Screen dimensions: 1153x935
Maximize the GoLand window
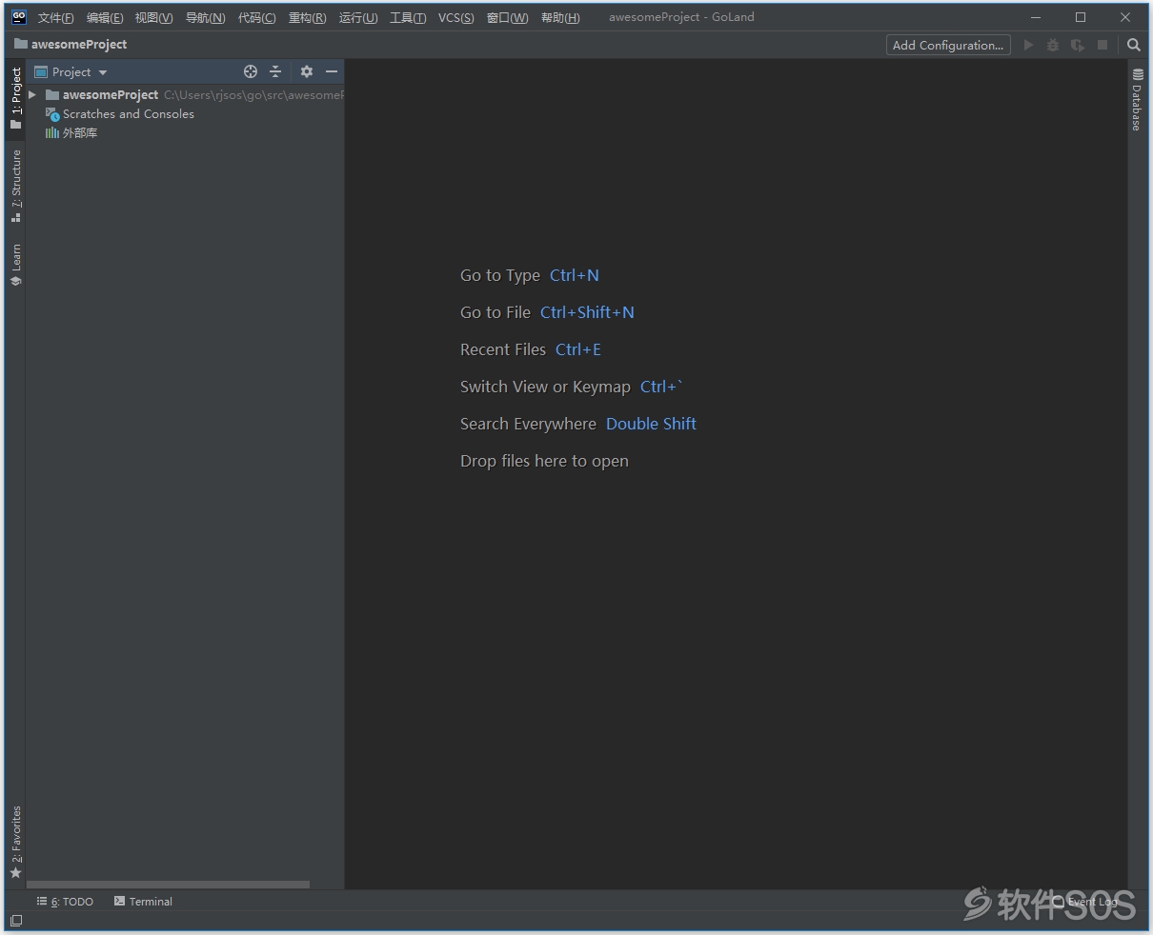(1081, 17)
